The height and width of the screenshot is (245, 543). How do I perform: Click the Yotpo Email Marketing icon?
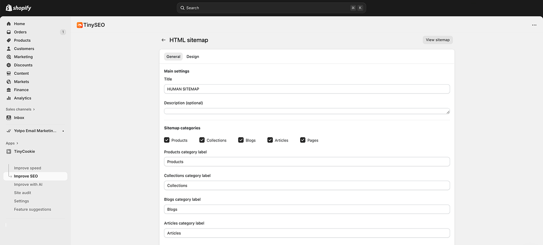click(8, 131)
